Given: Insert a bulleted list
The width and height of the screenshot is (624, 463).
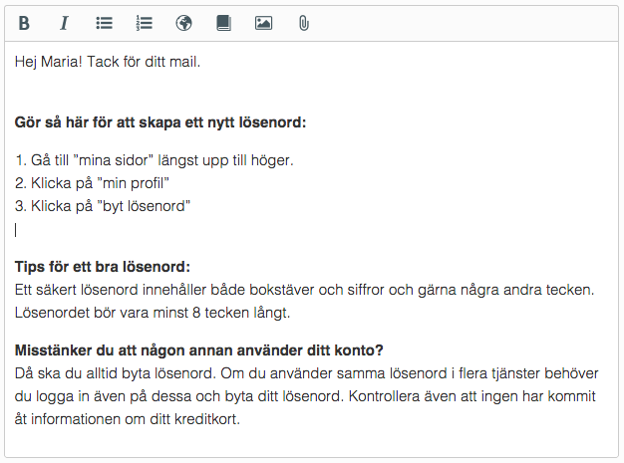Looking at the screenshot, I should coord(104,23).
